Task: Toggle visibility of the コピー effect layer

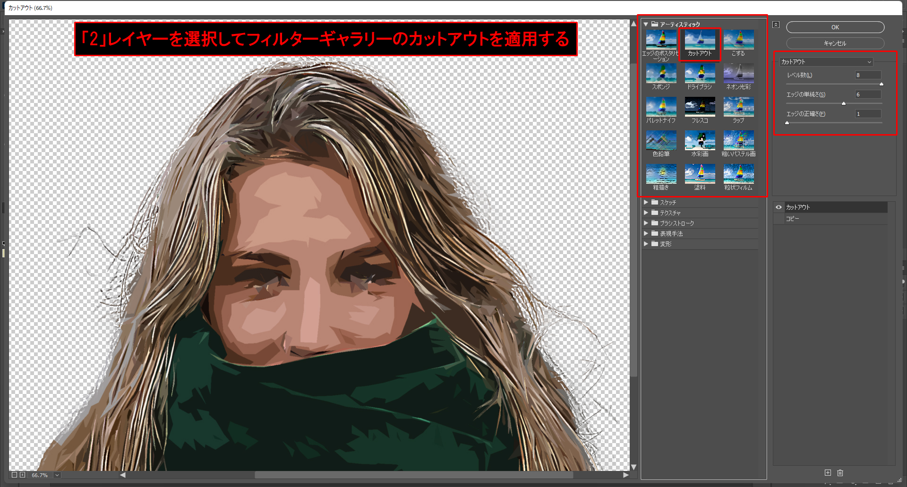Action: point(779,219)
